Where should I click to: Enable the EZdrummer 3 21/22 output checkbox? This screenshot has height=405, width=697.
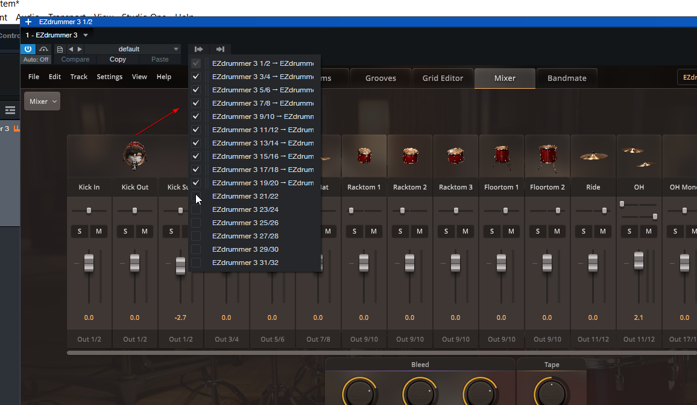(x=196, y=196)
